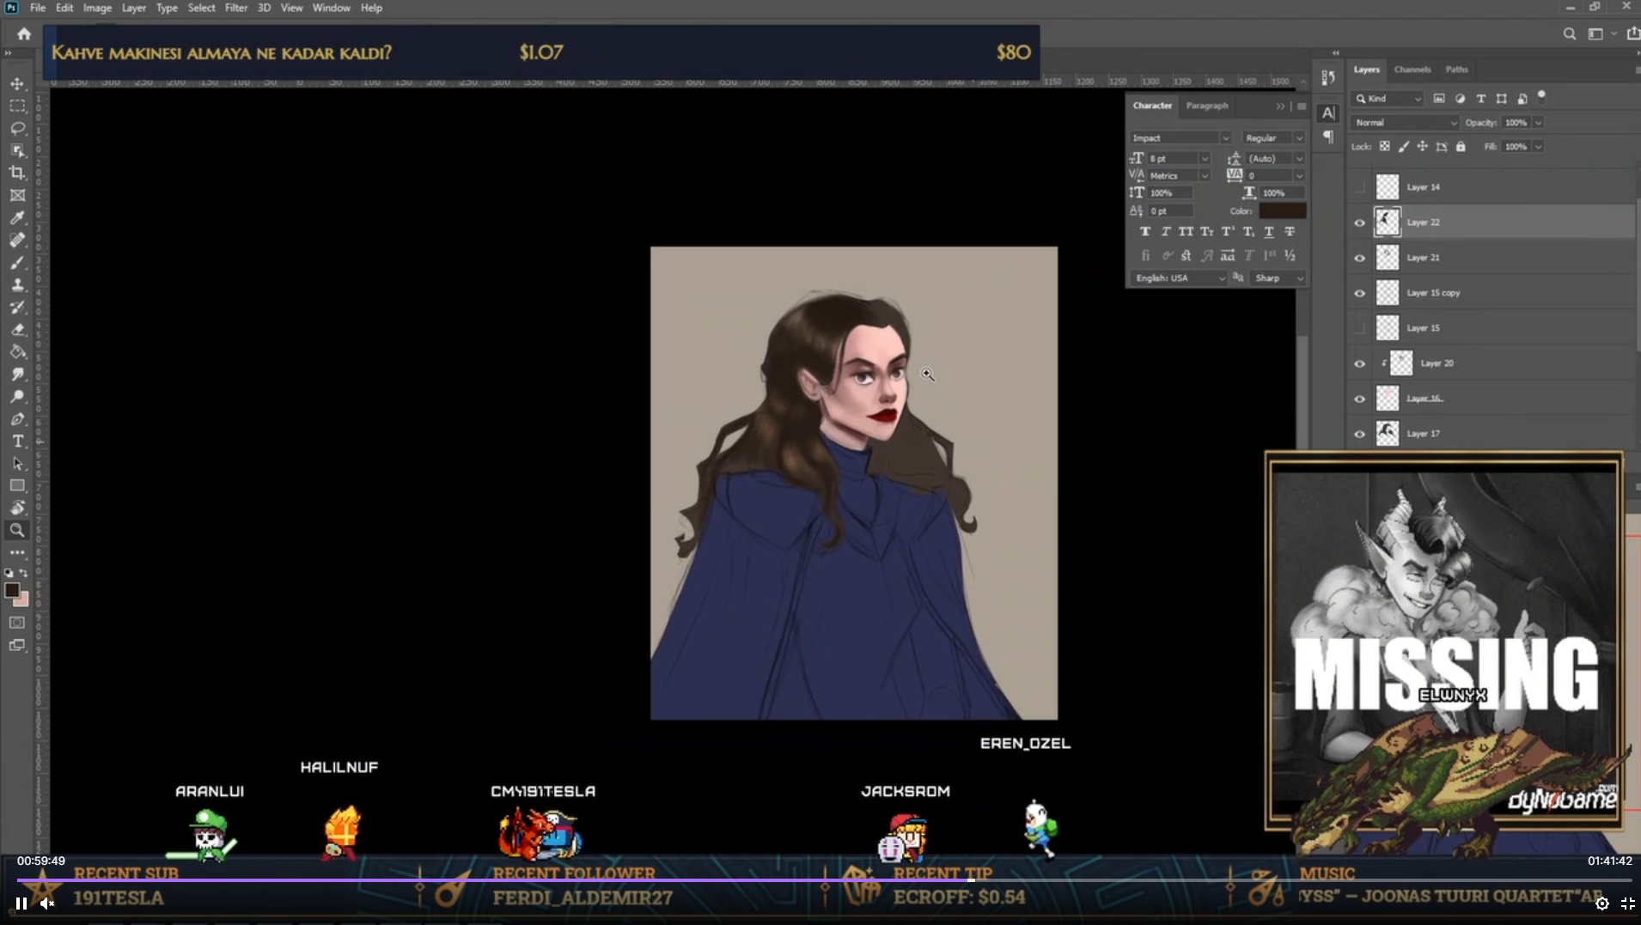Viewport: 1641px width, 925px height.
Task: Filter layers by adjustment layer icon
Action: (x=1460, y=99)
